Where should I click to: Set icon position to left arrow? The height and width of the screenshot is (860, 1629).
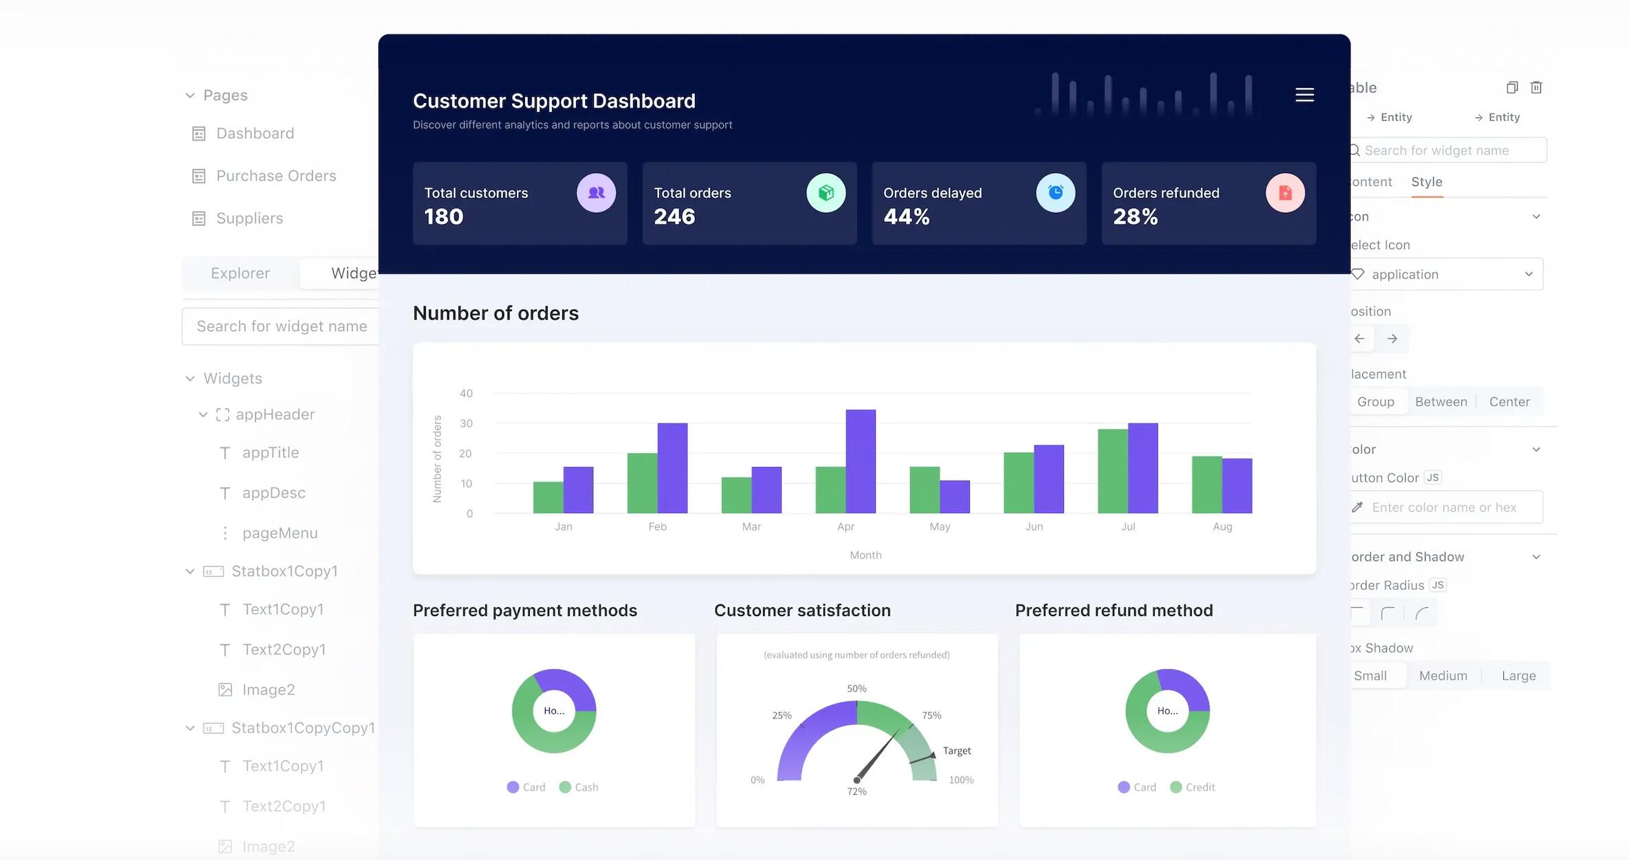click(x=1360, y=339)
